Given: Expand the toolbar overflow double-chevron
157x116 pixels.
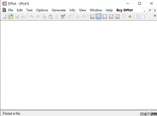Looking at the screenshot, I should [x=155, y=16].
